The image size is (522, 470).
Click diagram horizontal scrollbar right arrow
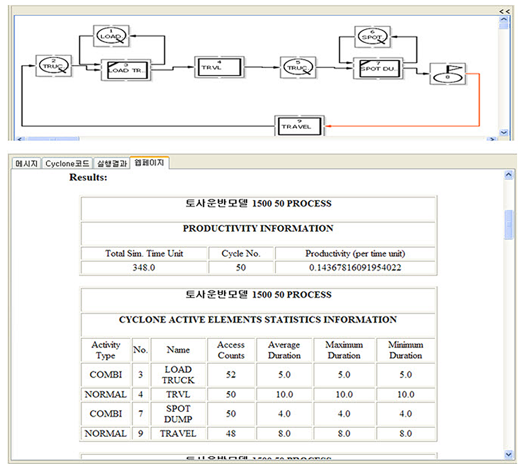pos(492,139)
